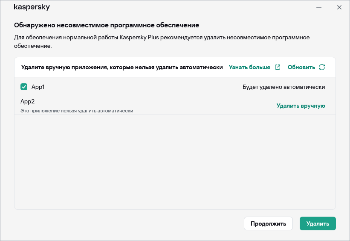Close the Kaspersky installer window
This screenshot has height=241, width=350.
[339, 7]
